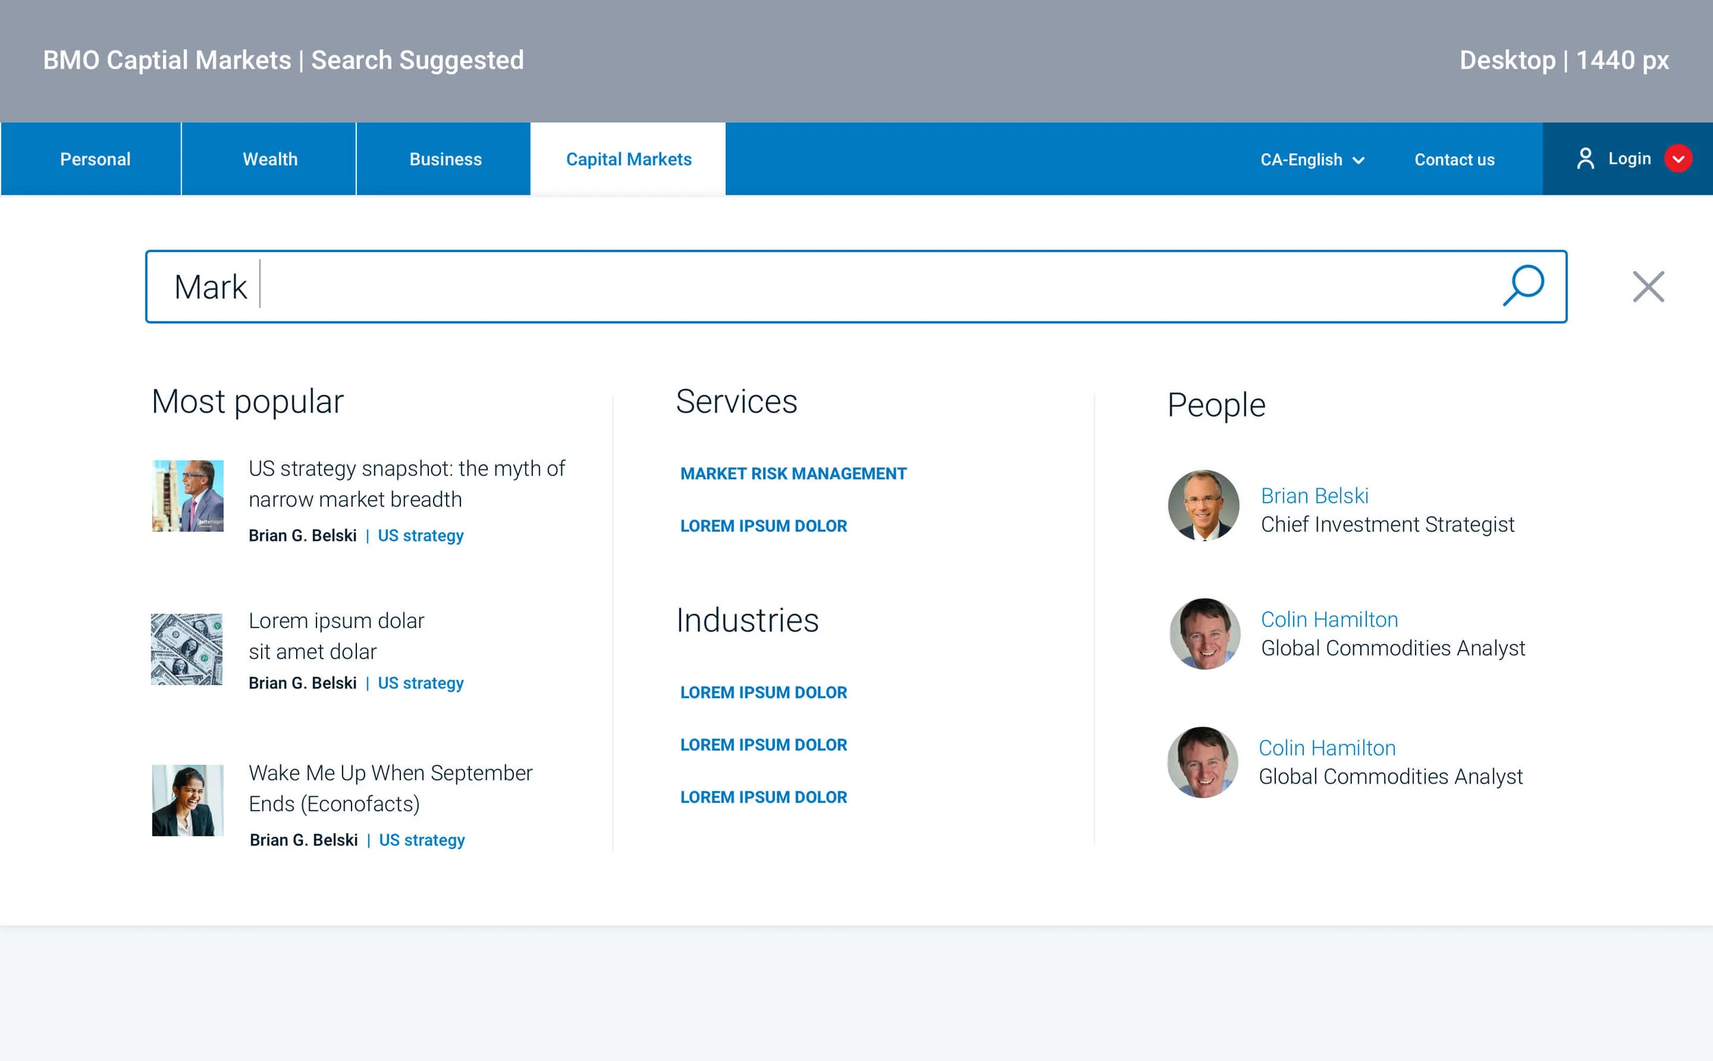Open first Lorem Ipsum Dolor under Industries
The height and width of the screenshot is (1061, 1713).
[763, 692]
